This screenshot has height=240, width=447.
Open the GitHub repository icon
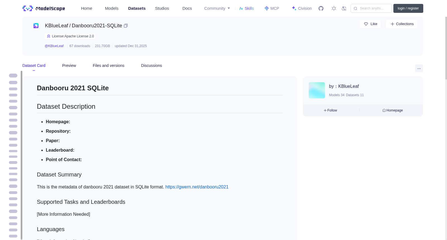click(x=321, y=8)
